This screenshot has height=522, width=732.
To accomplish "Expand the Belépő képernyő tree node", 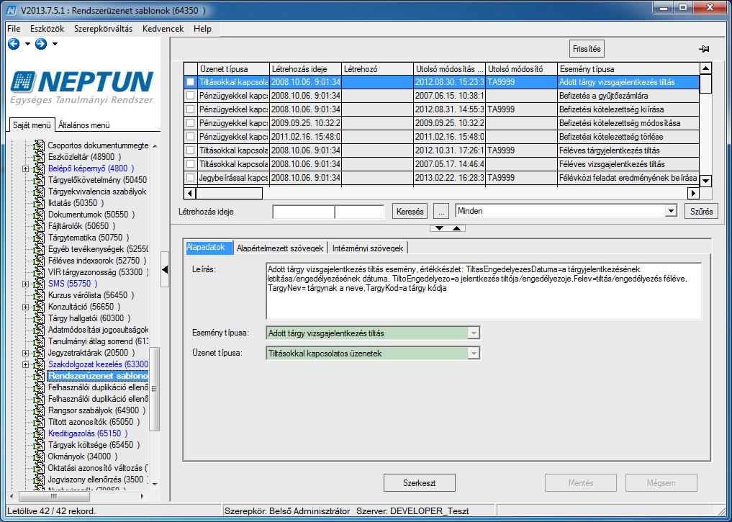I will (x=26, y=168).
